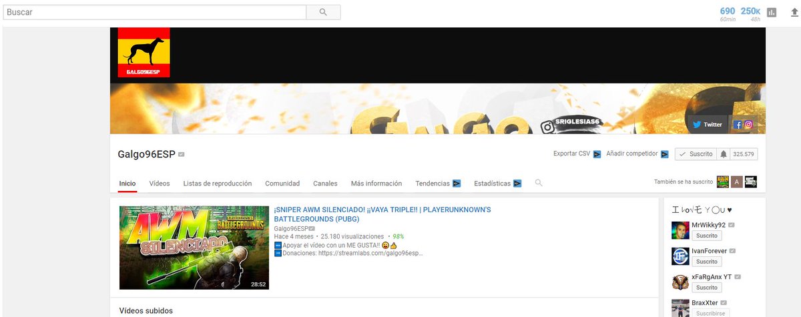The height and width of the screenshot is (317, 801).
Task: Open the brown 'A' subscriber channel avatar
Action: (x=736, y=182)
